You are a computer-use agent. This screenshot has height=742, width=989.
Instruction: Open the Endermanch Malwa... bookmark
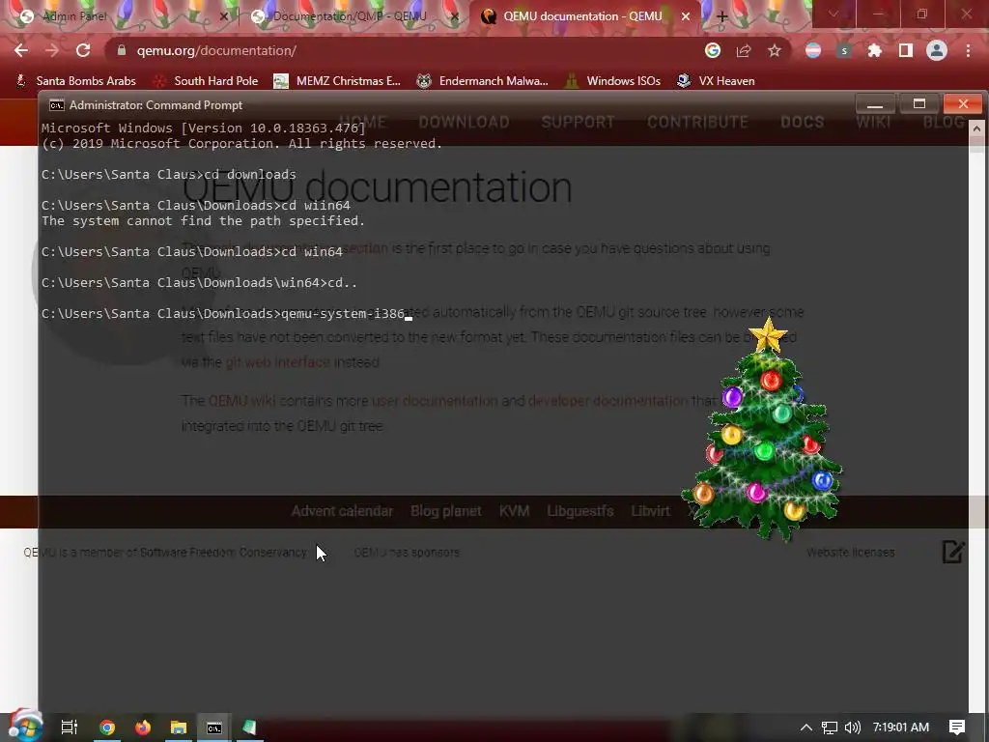click(483, 81)
